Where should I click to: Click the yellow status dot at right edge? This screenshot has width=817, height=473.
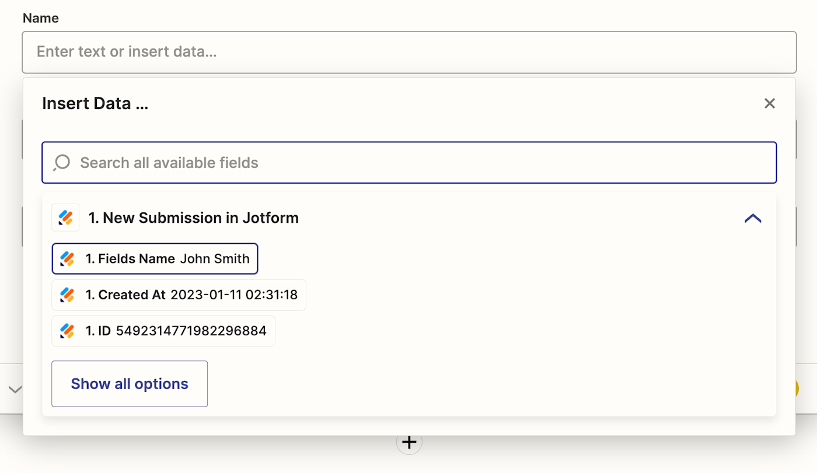(796, 389)
